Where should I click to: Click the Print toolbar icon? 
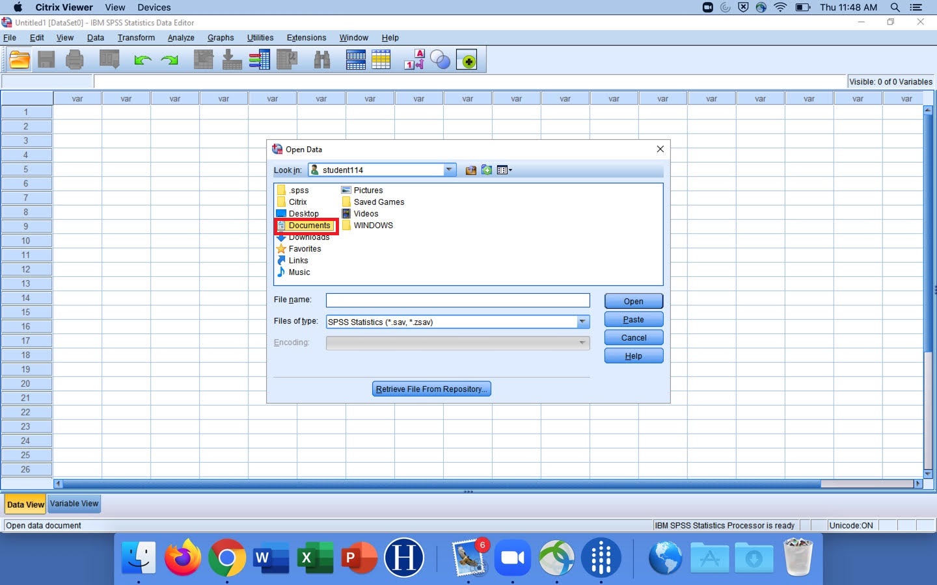point(74,59)
